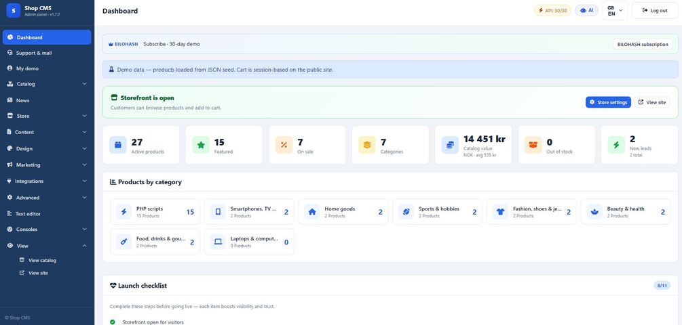Click the Active products blue box icon
The width and height of the screenshot is (682, 325).
click(x=118, y=145)
